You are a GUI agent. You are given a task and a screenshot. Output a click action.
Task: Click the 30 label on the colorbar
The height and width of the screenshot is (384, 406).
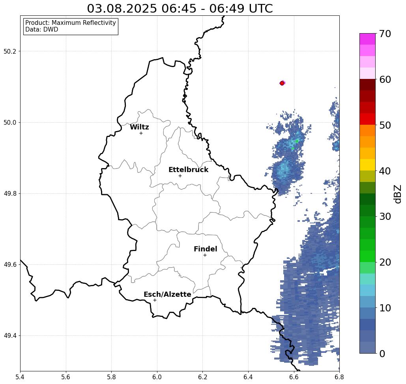pyautogui.click(x=385, y=217)
